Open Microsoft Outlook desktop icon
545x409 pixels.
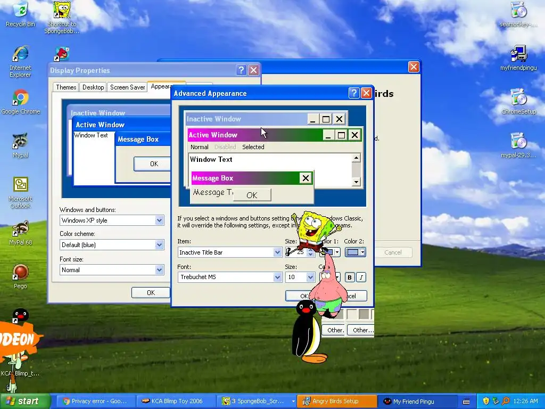coord(20,193)
